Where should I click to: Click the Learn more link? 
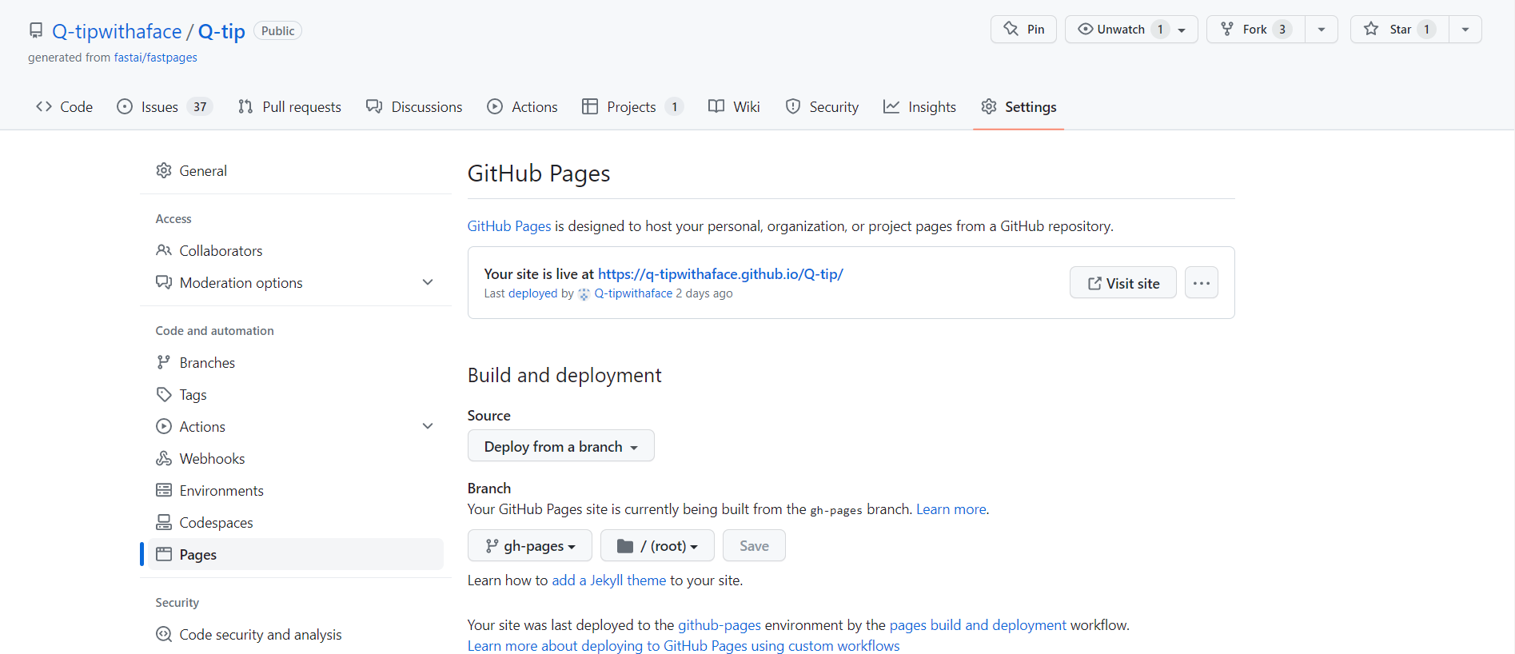point(951,509)
